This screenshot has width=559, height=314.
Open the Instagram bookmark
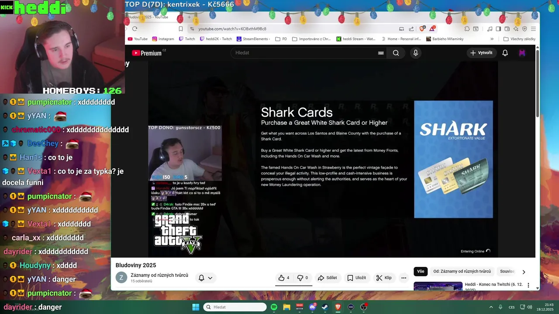[x=163, y=39]
